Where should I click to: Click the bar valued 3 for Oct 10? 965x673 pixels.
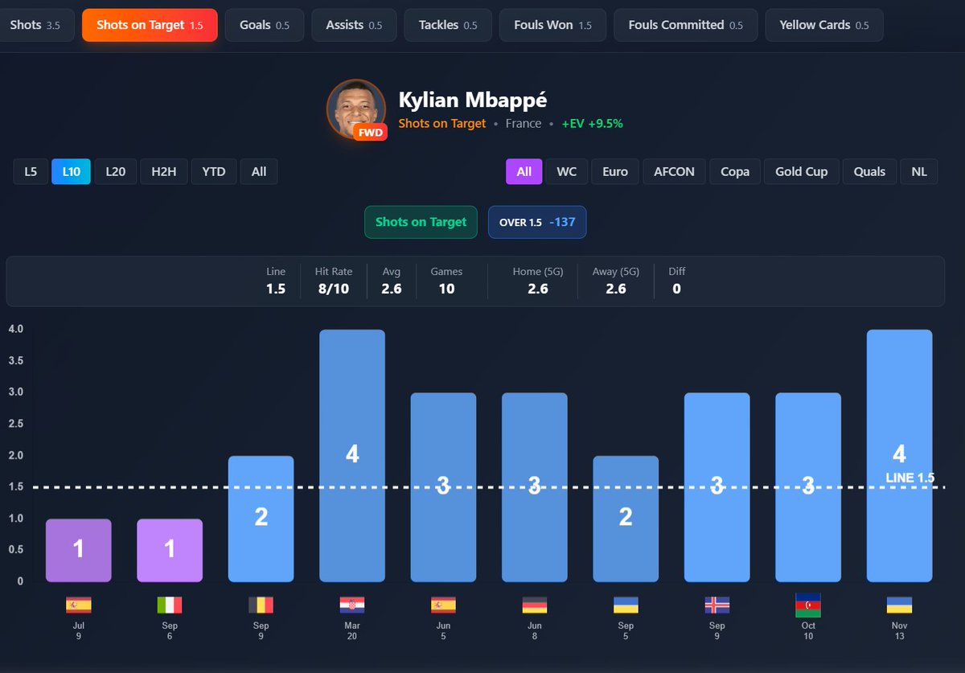808,487
